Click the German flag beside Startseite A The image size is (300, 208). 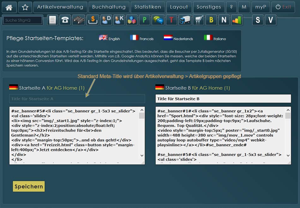pos(13,87)
